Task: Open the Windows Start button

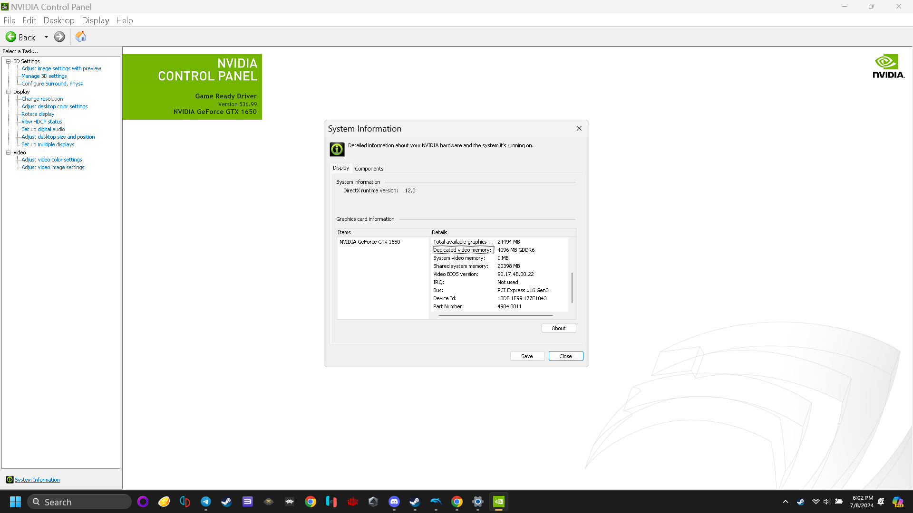Action: 15,502
